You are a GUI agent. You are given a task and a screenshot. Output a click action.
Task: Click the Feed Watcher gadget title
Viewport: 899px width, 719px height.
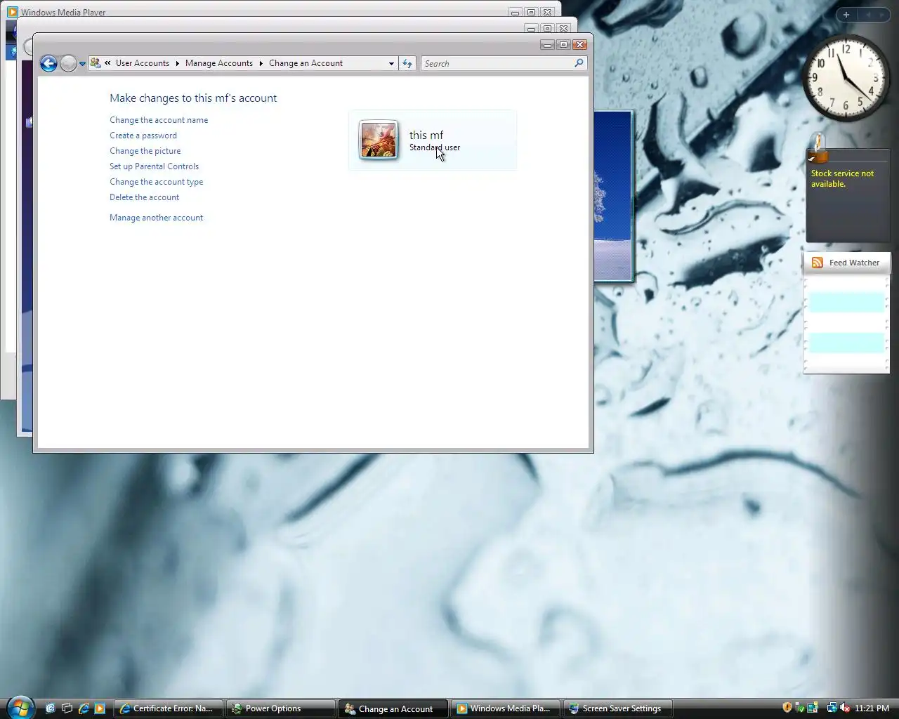854,263
